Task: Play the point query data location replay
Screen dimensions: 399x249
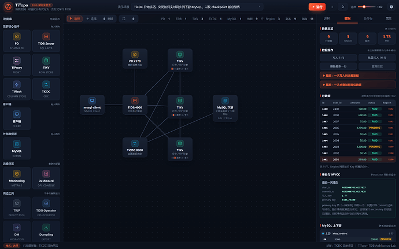Action: click(357, 85)
